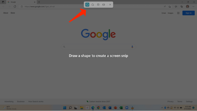View site information lock icon

(x=22, y=7)
